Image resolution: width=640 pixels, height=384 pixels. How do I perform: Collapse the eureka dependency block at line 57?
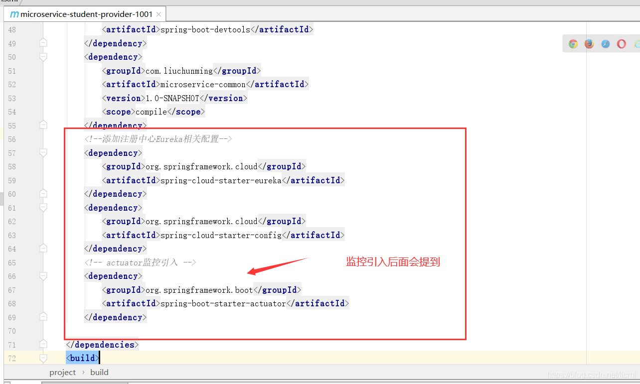(x=43, y=152)
